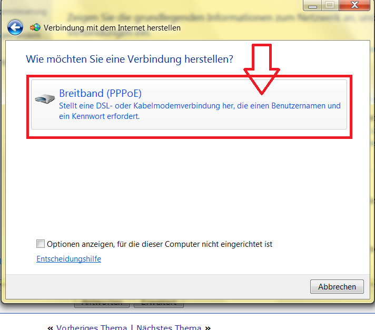375x330 pixels.
Task: Select the modem icon beside Breitband
Action: click(45, 98)
